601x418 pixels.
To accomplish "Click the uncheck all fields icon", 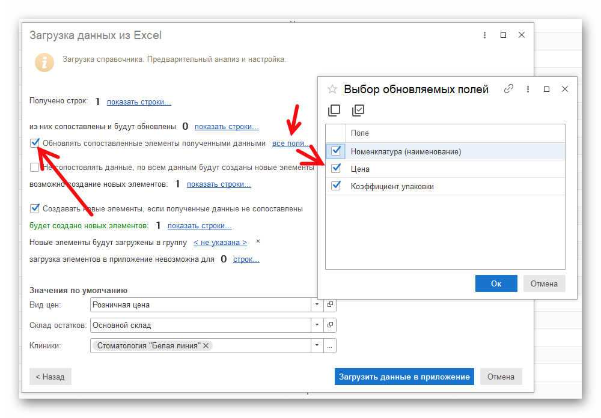I will (x=334, y=111).
